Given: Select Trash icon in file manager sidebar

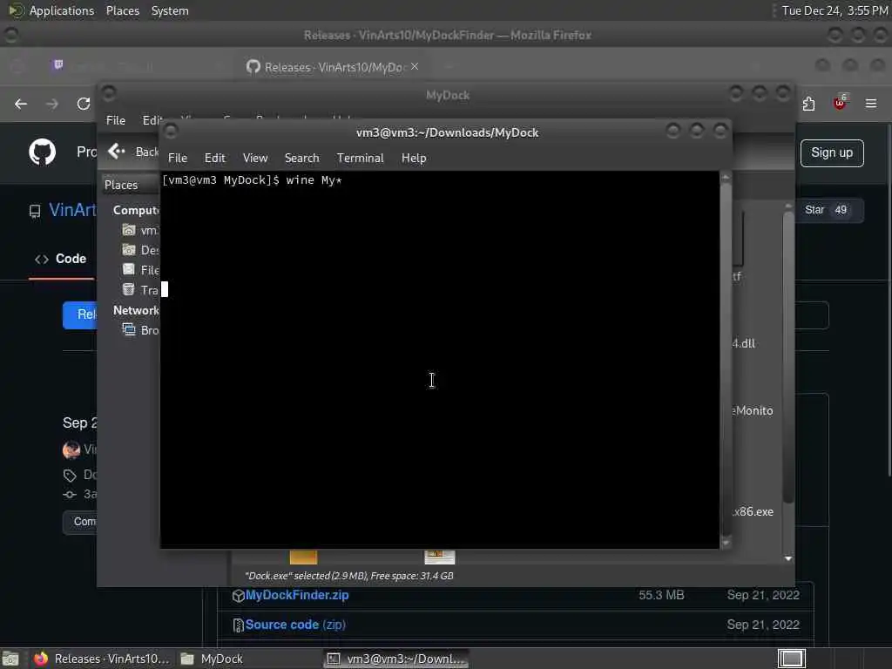Looking at the screenshot, I should [129, 289].
